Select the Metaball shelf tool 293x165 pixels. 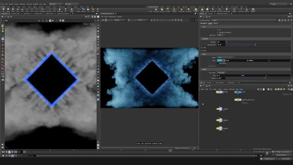pos(83,10)
